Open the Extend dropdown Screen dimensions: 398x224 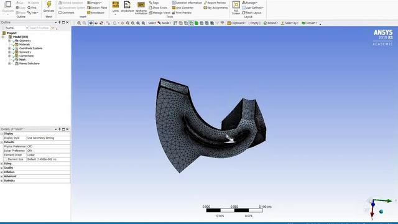tap(271, 23)
